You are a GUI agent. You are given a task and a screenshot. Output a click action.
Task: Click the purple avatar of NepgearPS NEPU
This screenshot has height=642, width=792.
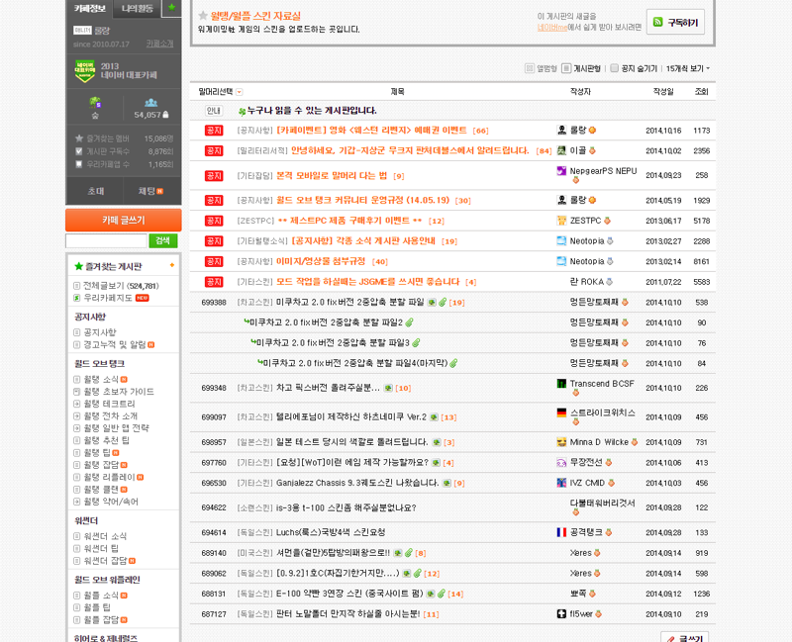click(561, 170)
